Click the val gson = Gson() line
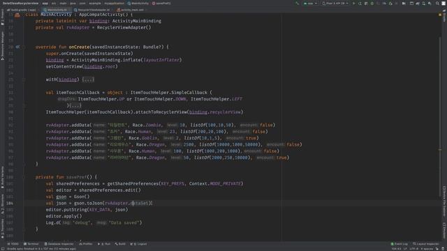447x251 pixels. [68, 197]
